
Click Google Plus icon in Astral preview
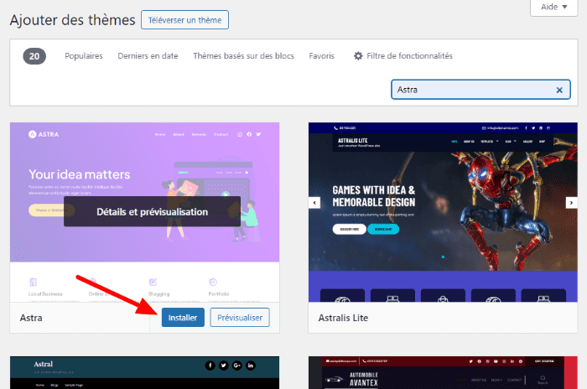coord(237,366)
